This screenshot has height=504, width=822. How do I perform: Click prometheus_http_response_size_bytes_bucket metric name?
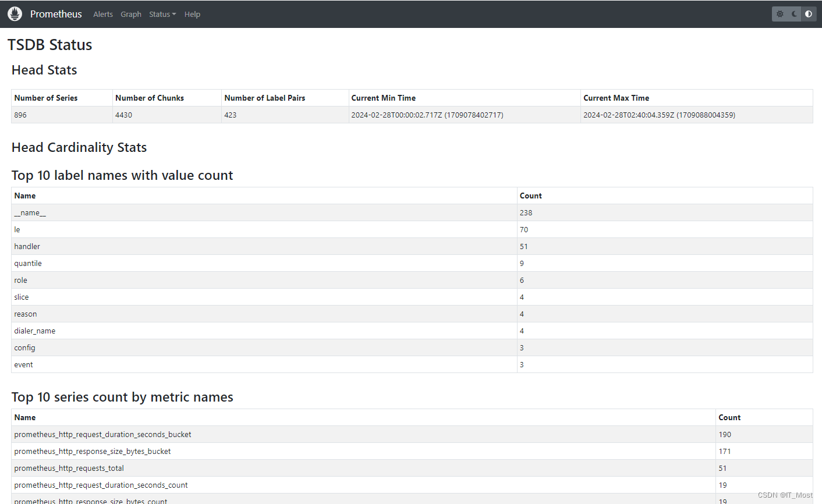(93, 451)
